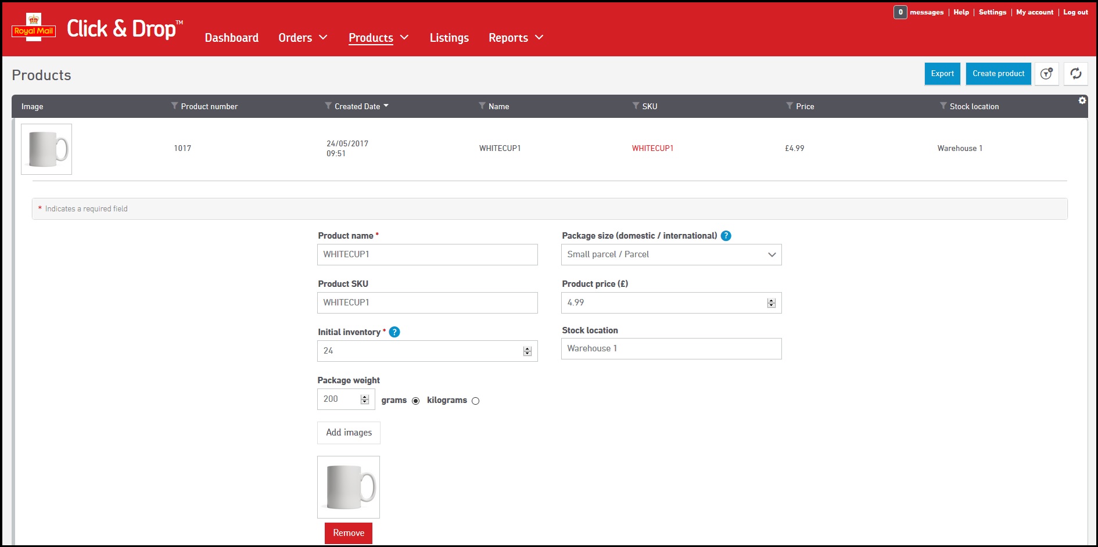Open the Listings page
The image size is (1098, 547).
449,38
